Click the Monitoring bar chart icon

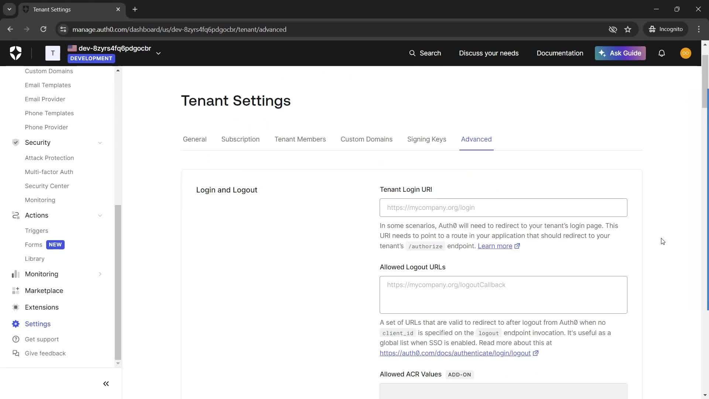pyautogui.click(x=16, y=274)
